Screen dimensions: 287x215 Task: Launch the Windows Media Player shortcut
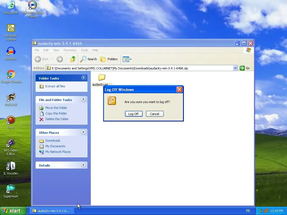tap(33, 9)
